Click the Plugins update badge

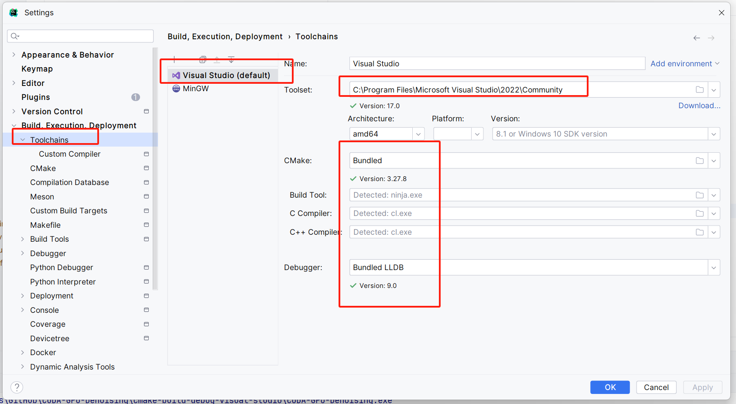tap(136, 97)
